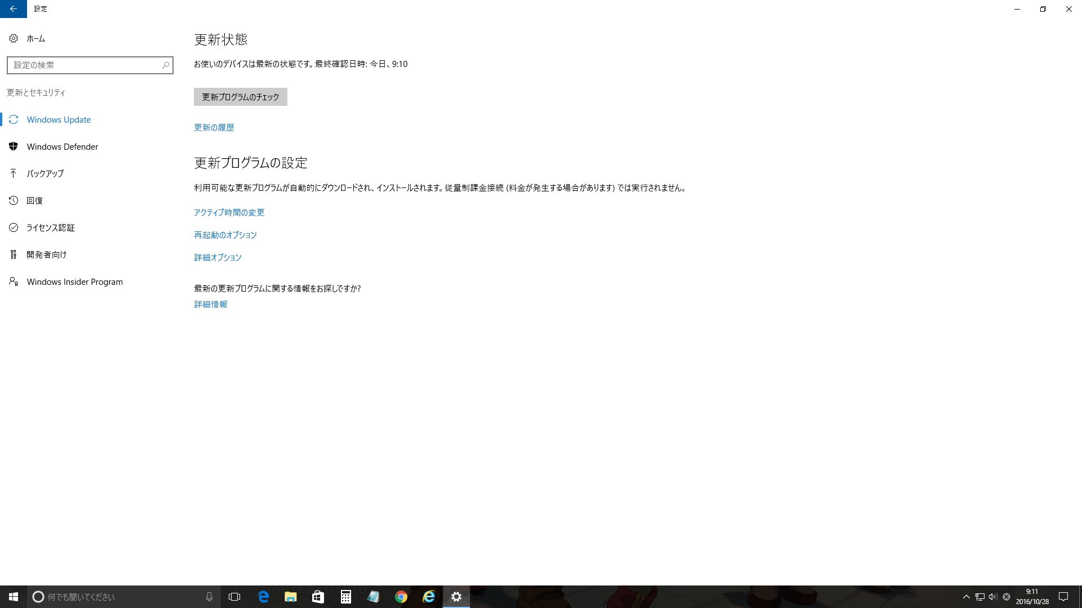This screenshot has width=1082, height=608.
Task: Open Task View from the taskbar
Action: point(234,597)
